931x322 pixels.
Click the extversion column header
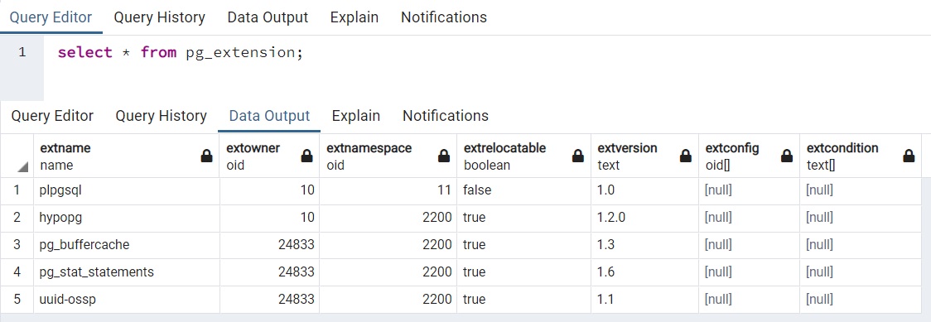[644, 156]
